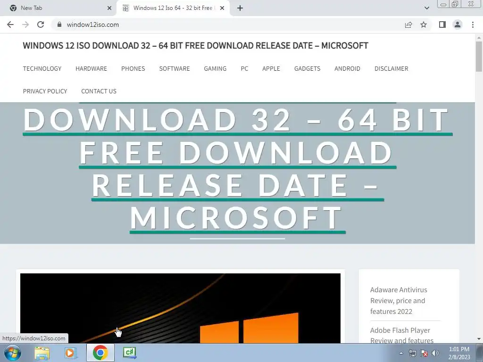The image size is (483, 362).
Task: Show hidden system tray icons
Action: [401, 353]
